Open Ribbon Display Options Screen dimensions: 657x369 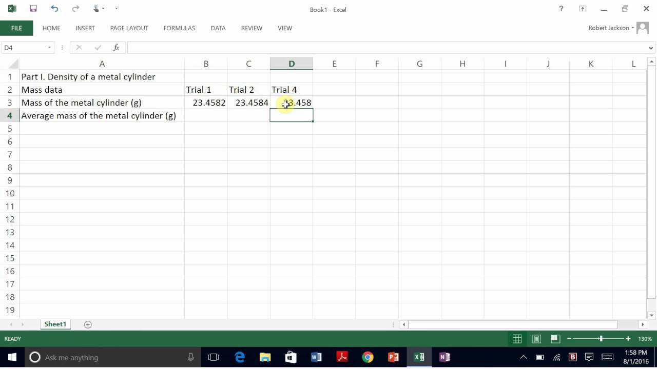click(583, 9)
